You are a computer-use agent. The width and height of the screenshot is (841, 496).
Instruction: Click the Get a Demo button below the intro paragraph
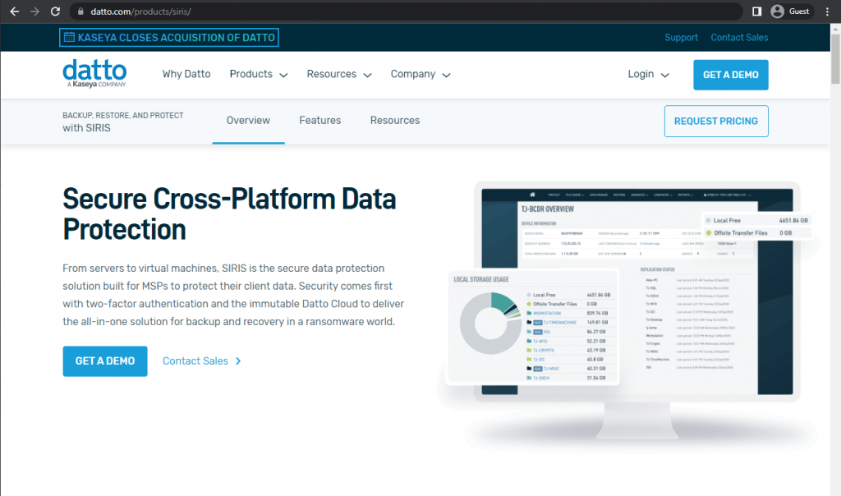pos(105,361)
